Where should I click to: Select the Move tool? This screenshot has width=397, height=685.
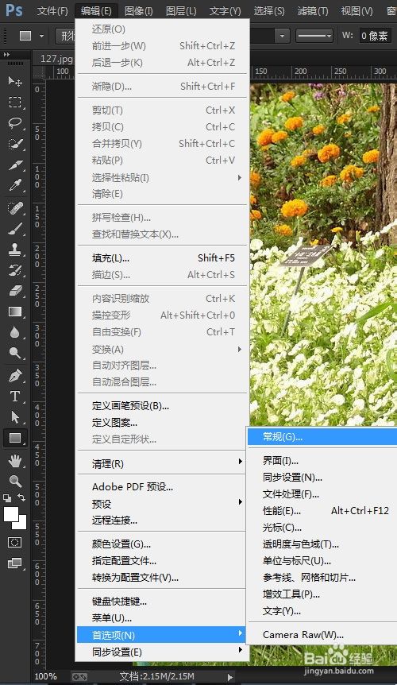click(x=15, y=81)
